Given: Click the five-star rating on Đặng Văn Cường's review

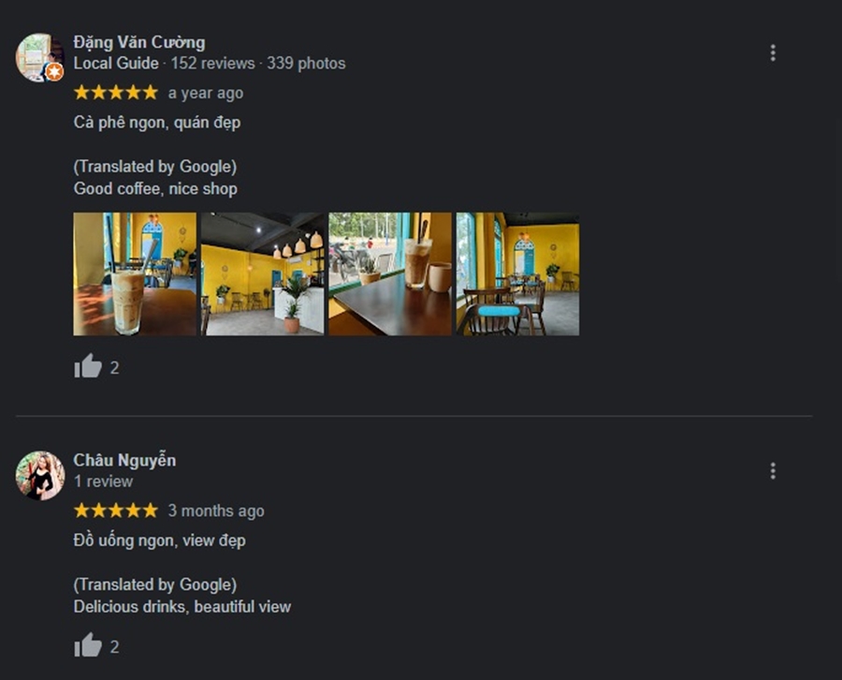Looking at the screenshot, I should 115,93.
